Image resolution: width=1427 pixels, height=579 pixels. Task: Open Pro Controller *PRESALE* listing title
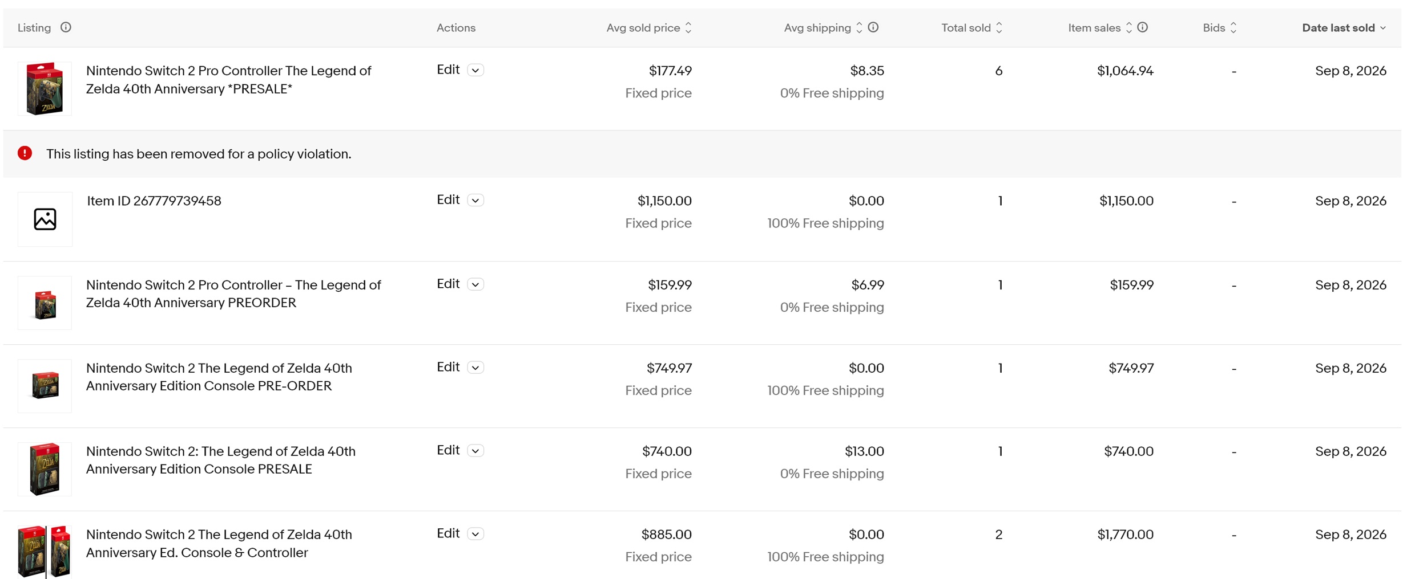point(228,80)
